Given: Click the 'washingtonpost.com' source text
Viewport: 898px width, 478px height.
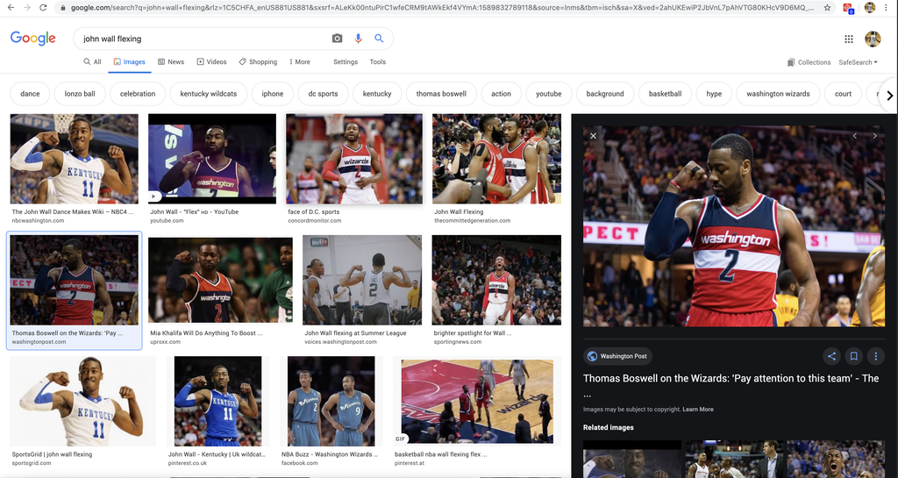Looking at the screenshot, I should click(x=39, y=342).
